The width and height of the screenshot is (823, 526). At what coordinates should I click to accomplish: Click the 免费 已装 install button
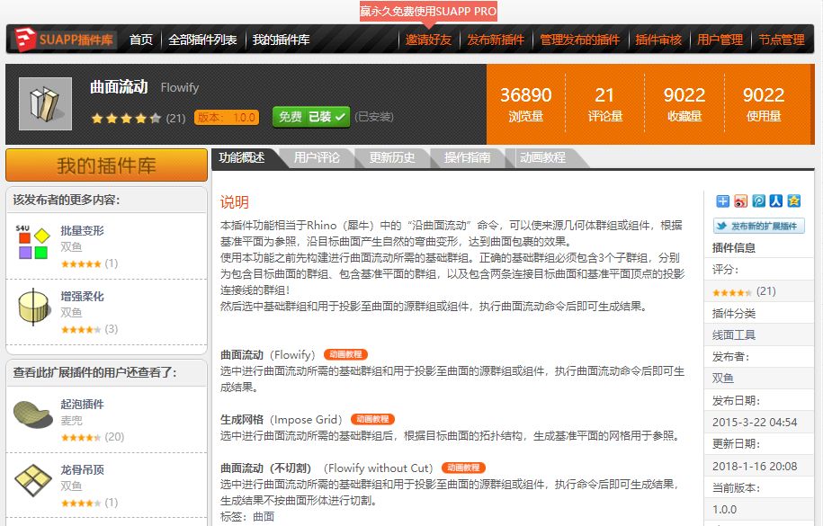point(310,117)
